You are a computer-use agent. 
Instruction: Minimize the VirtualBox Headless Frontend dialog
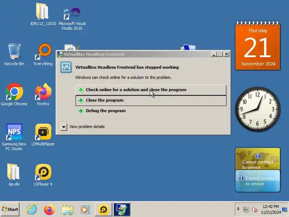click(213, 54)
